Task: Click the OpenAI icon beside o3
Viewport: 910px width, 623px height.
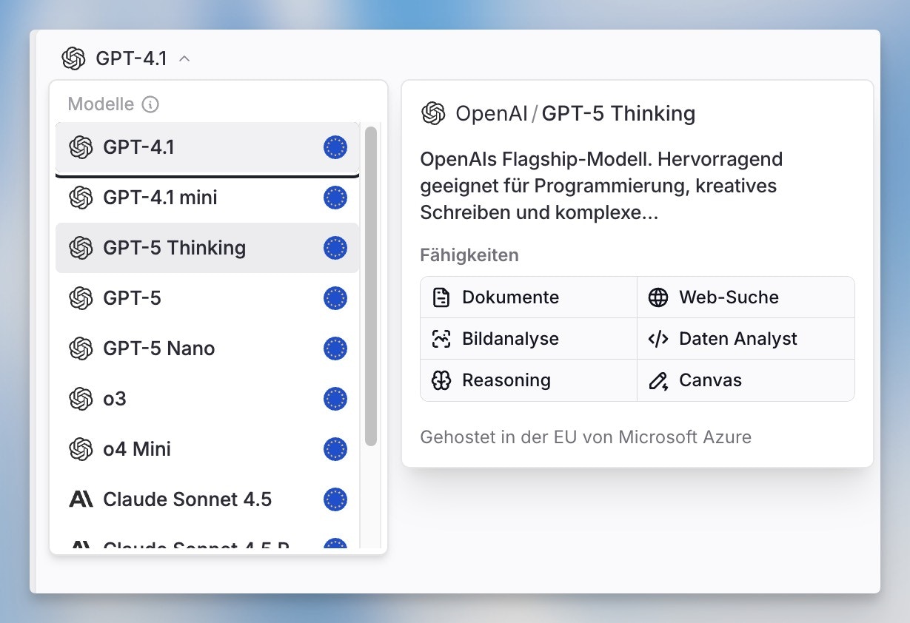Action: pos(81,399)
